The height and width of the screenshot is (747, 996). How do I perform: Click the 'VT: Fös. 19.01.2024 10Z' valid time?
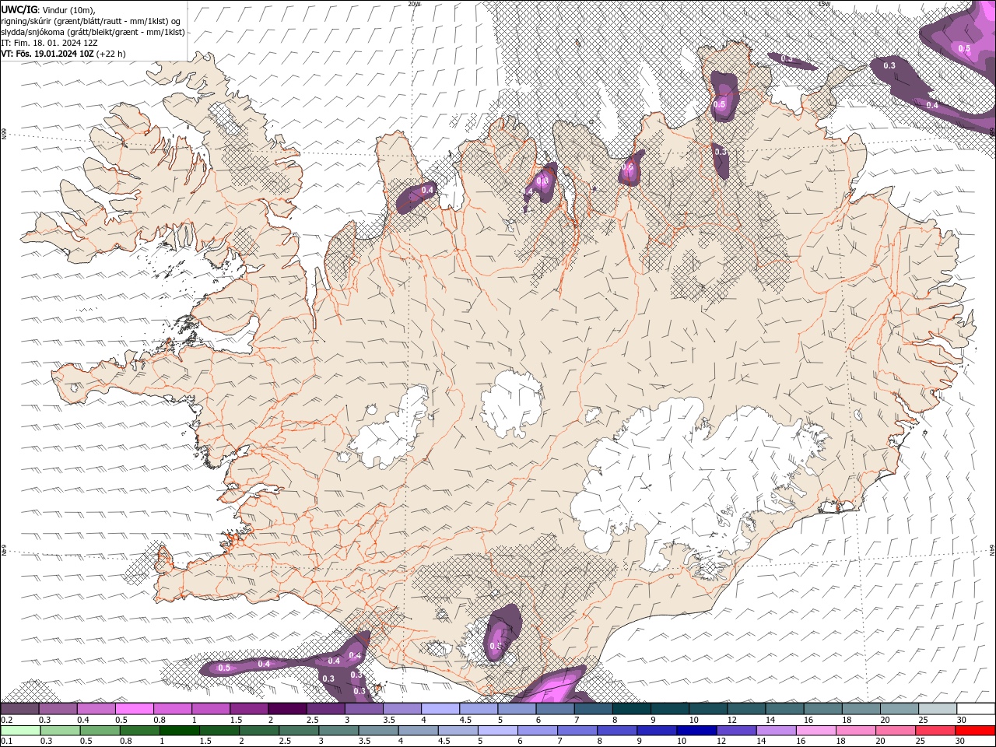[x=48, y=54]
